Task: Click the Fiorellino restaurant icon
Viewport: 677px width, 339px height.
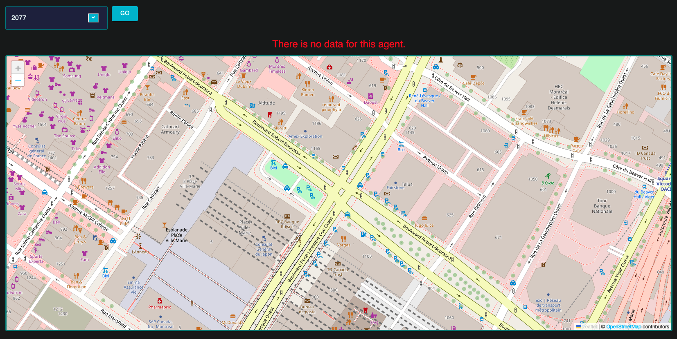Action: [x=625, y=106]
